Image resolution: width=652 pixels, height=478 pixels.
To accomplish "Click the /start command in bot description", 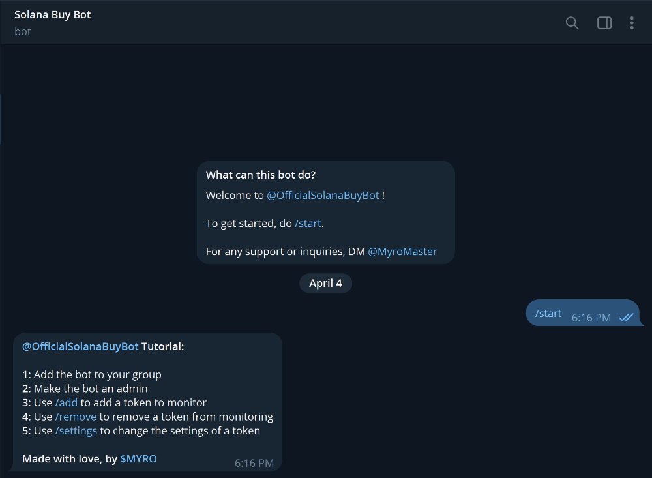I will 308,224.
